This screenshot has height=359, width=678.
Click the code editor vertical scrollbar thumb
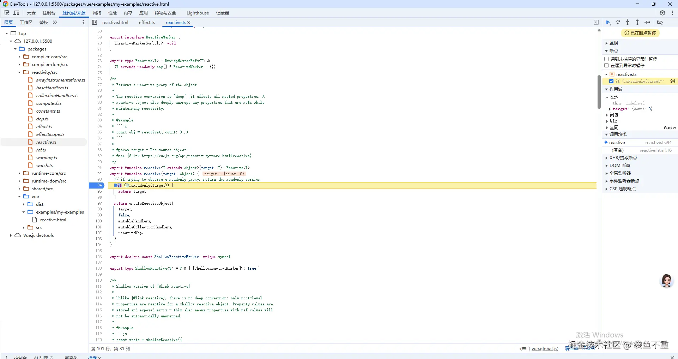coord(599,92)
